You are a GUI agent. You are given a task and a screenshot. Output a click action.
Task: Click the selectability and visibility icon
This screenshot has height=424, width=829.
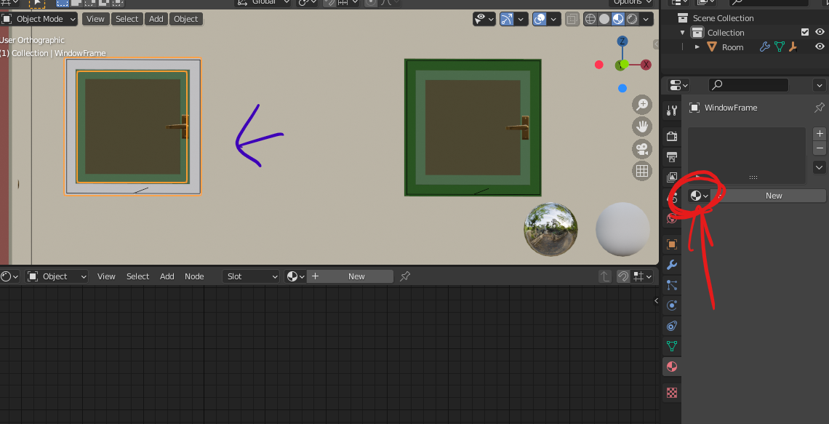[485, 19]
